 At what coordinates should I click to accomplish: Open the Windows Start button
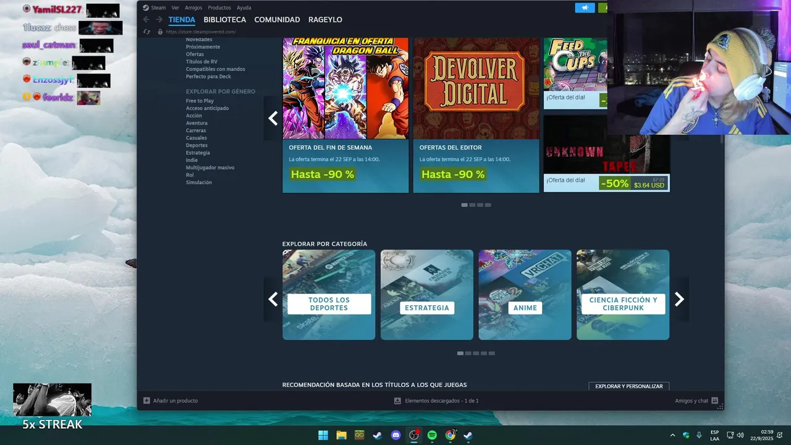(323, 435)
